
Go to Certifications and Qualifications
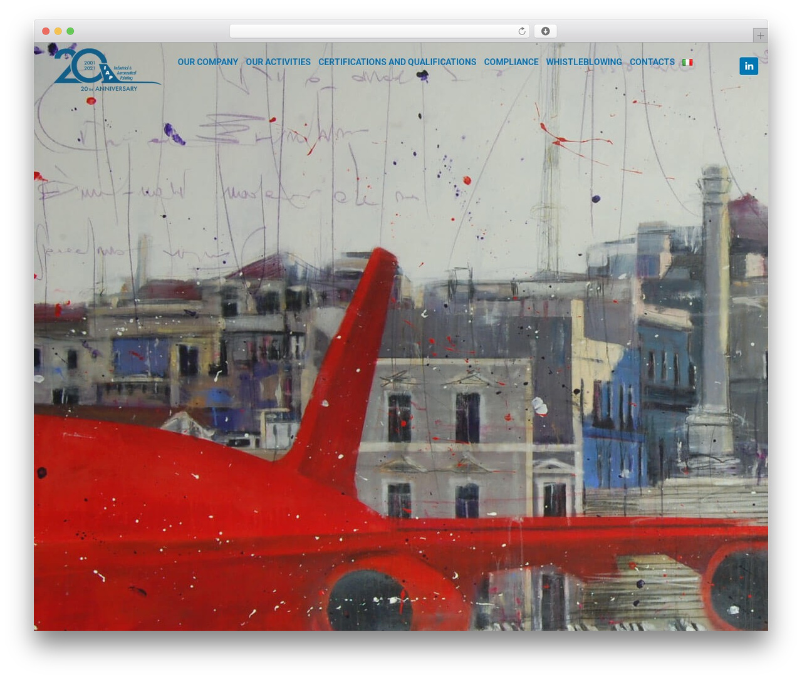click(x=397, y=62)
